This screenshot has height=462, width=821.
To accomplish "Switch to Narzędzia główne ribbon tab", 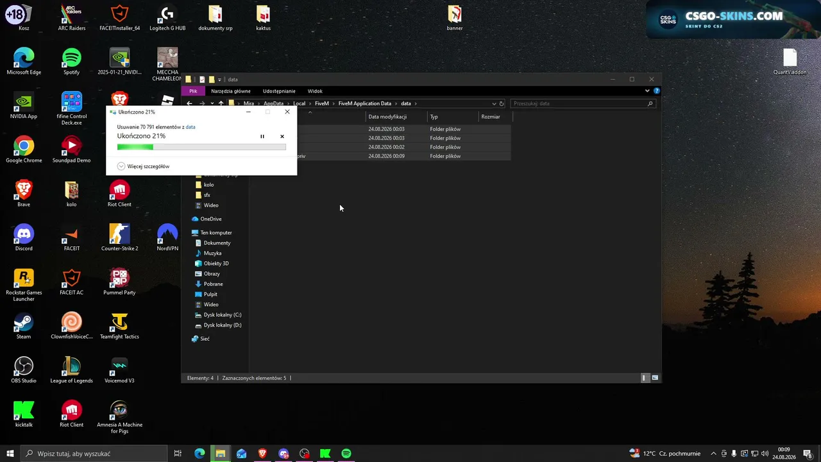I will tap(231, 91).
